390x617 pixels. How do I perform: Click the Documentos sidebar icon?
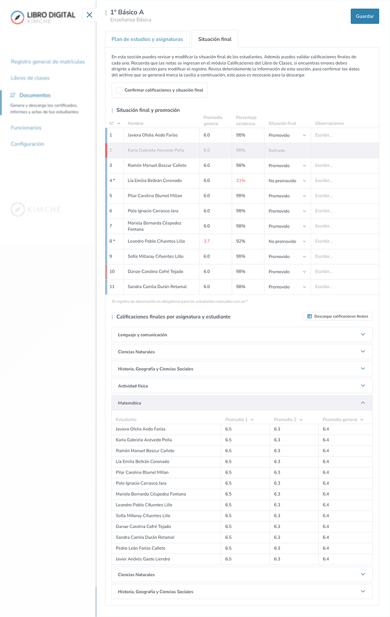click(12, 95)
